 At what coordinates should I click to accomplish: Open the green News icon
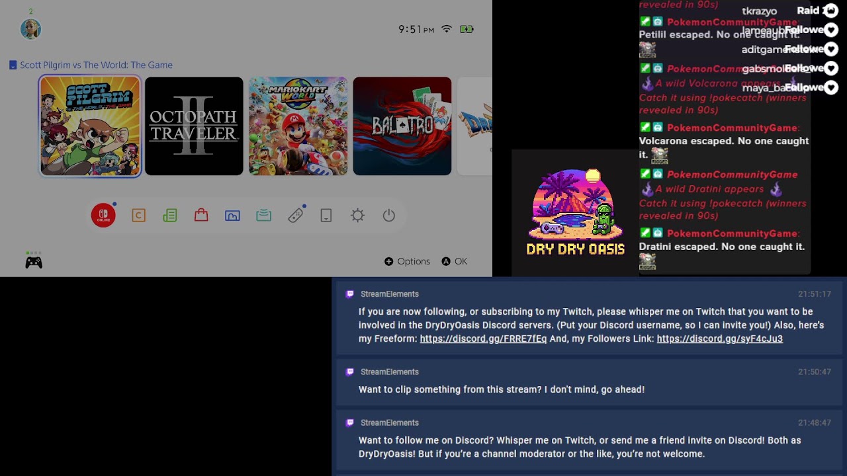pyautogui.click(x=170, y=216)
